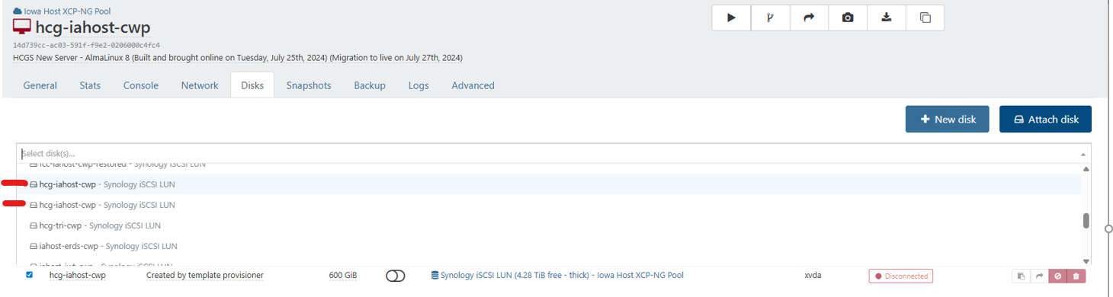Click the New disk button
This screenshot has width=1113, height=297.
(x=948, y=119)
